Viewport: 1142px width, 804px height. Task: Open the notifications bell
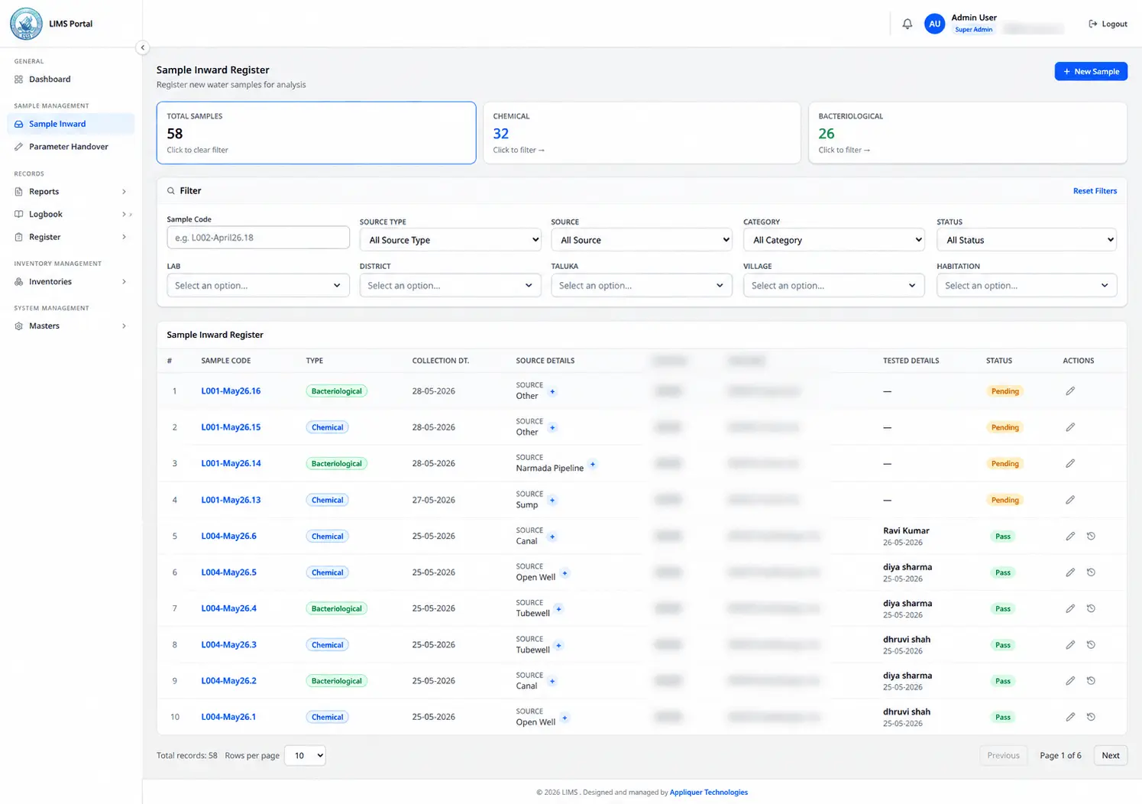(x=907, y=24)
